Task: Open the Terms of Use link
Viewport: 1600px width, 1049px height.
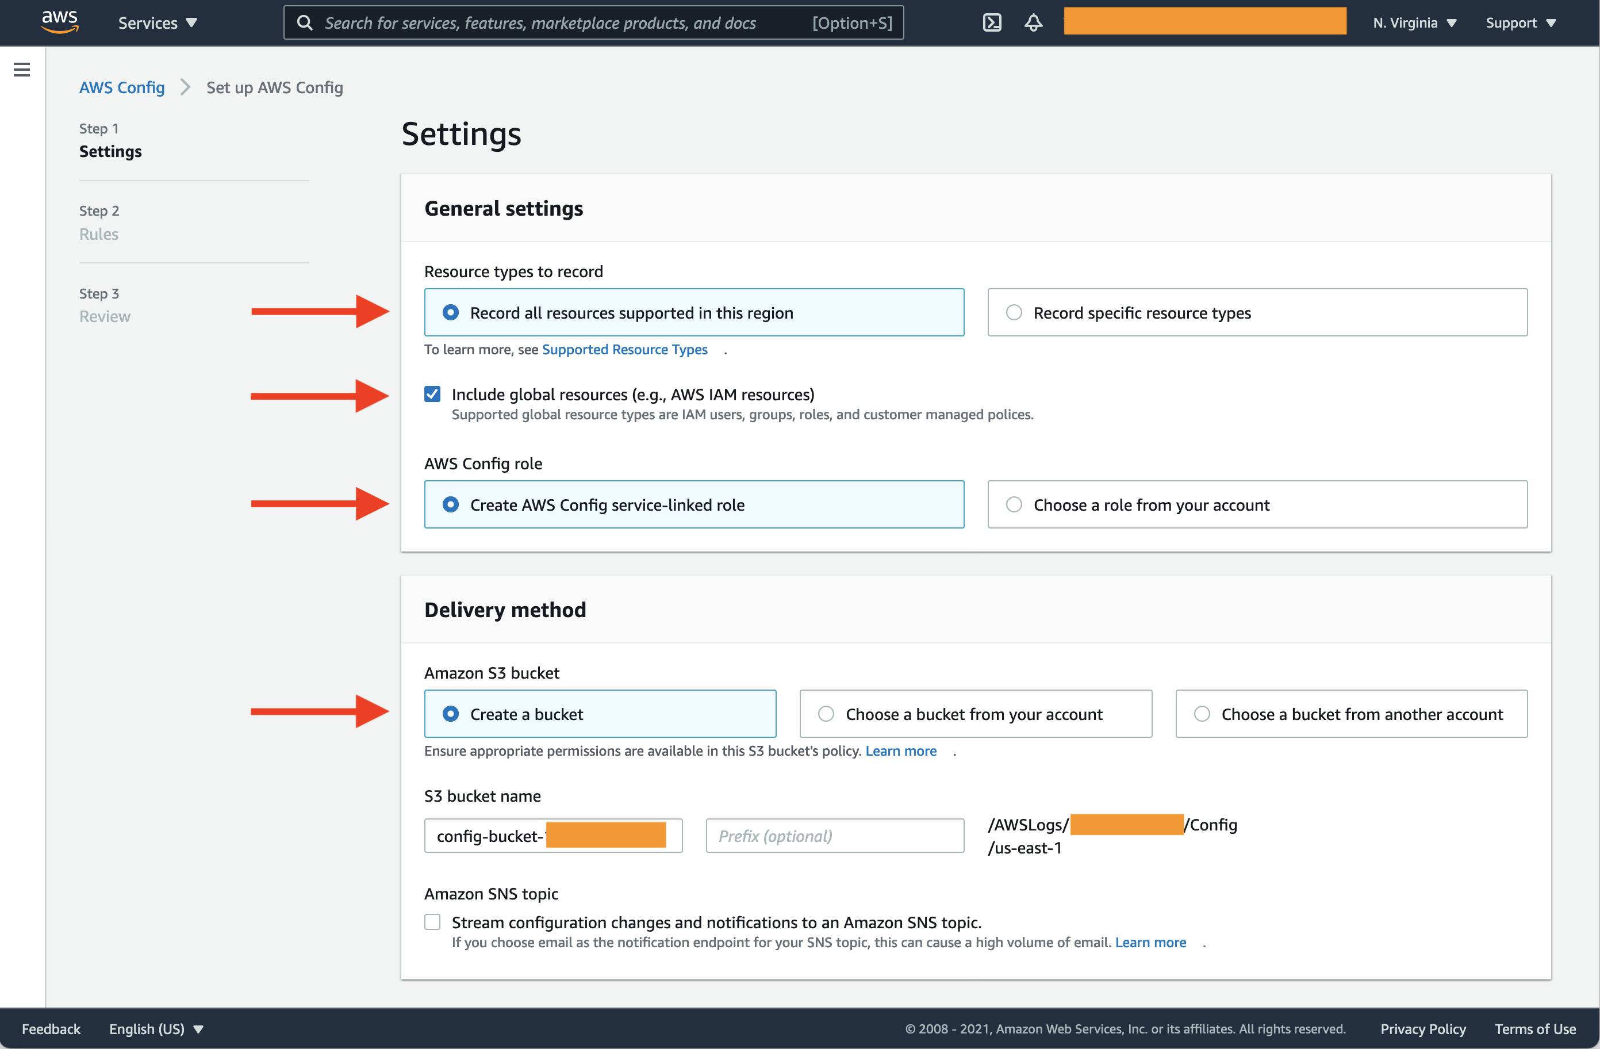Action: click(1535, 1029)
